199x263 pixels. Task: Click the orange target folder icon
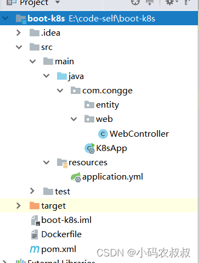click(x=35, y=206)
